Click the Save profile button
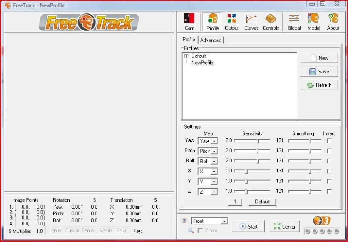 click(x=319, y=72)
